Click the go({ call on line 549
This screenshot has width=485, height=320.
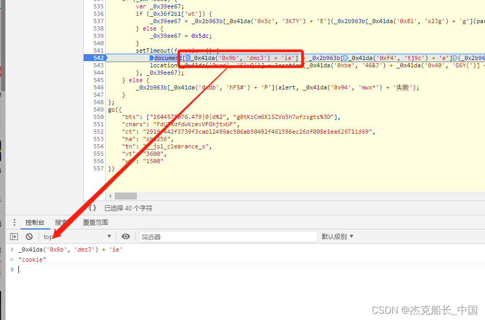tap(115, 109)
